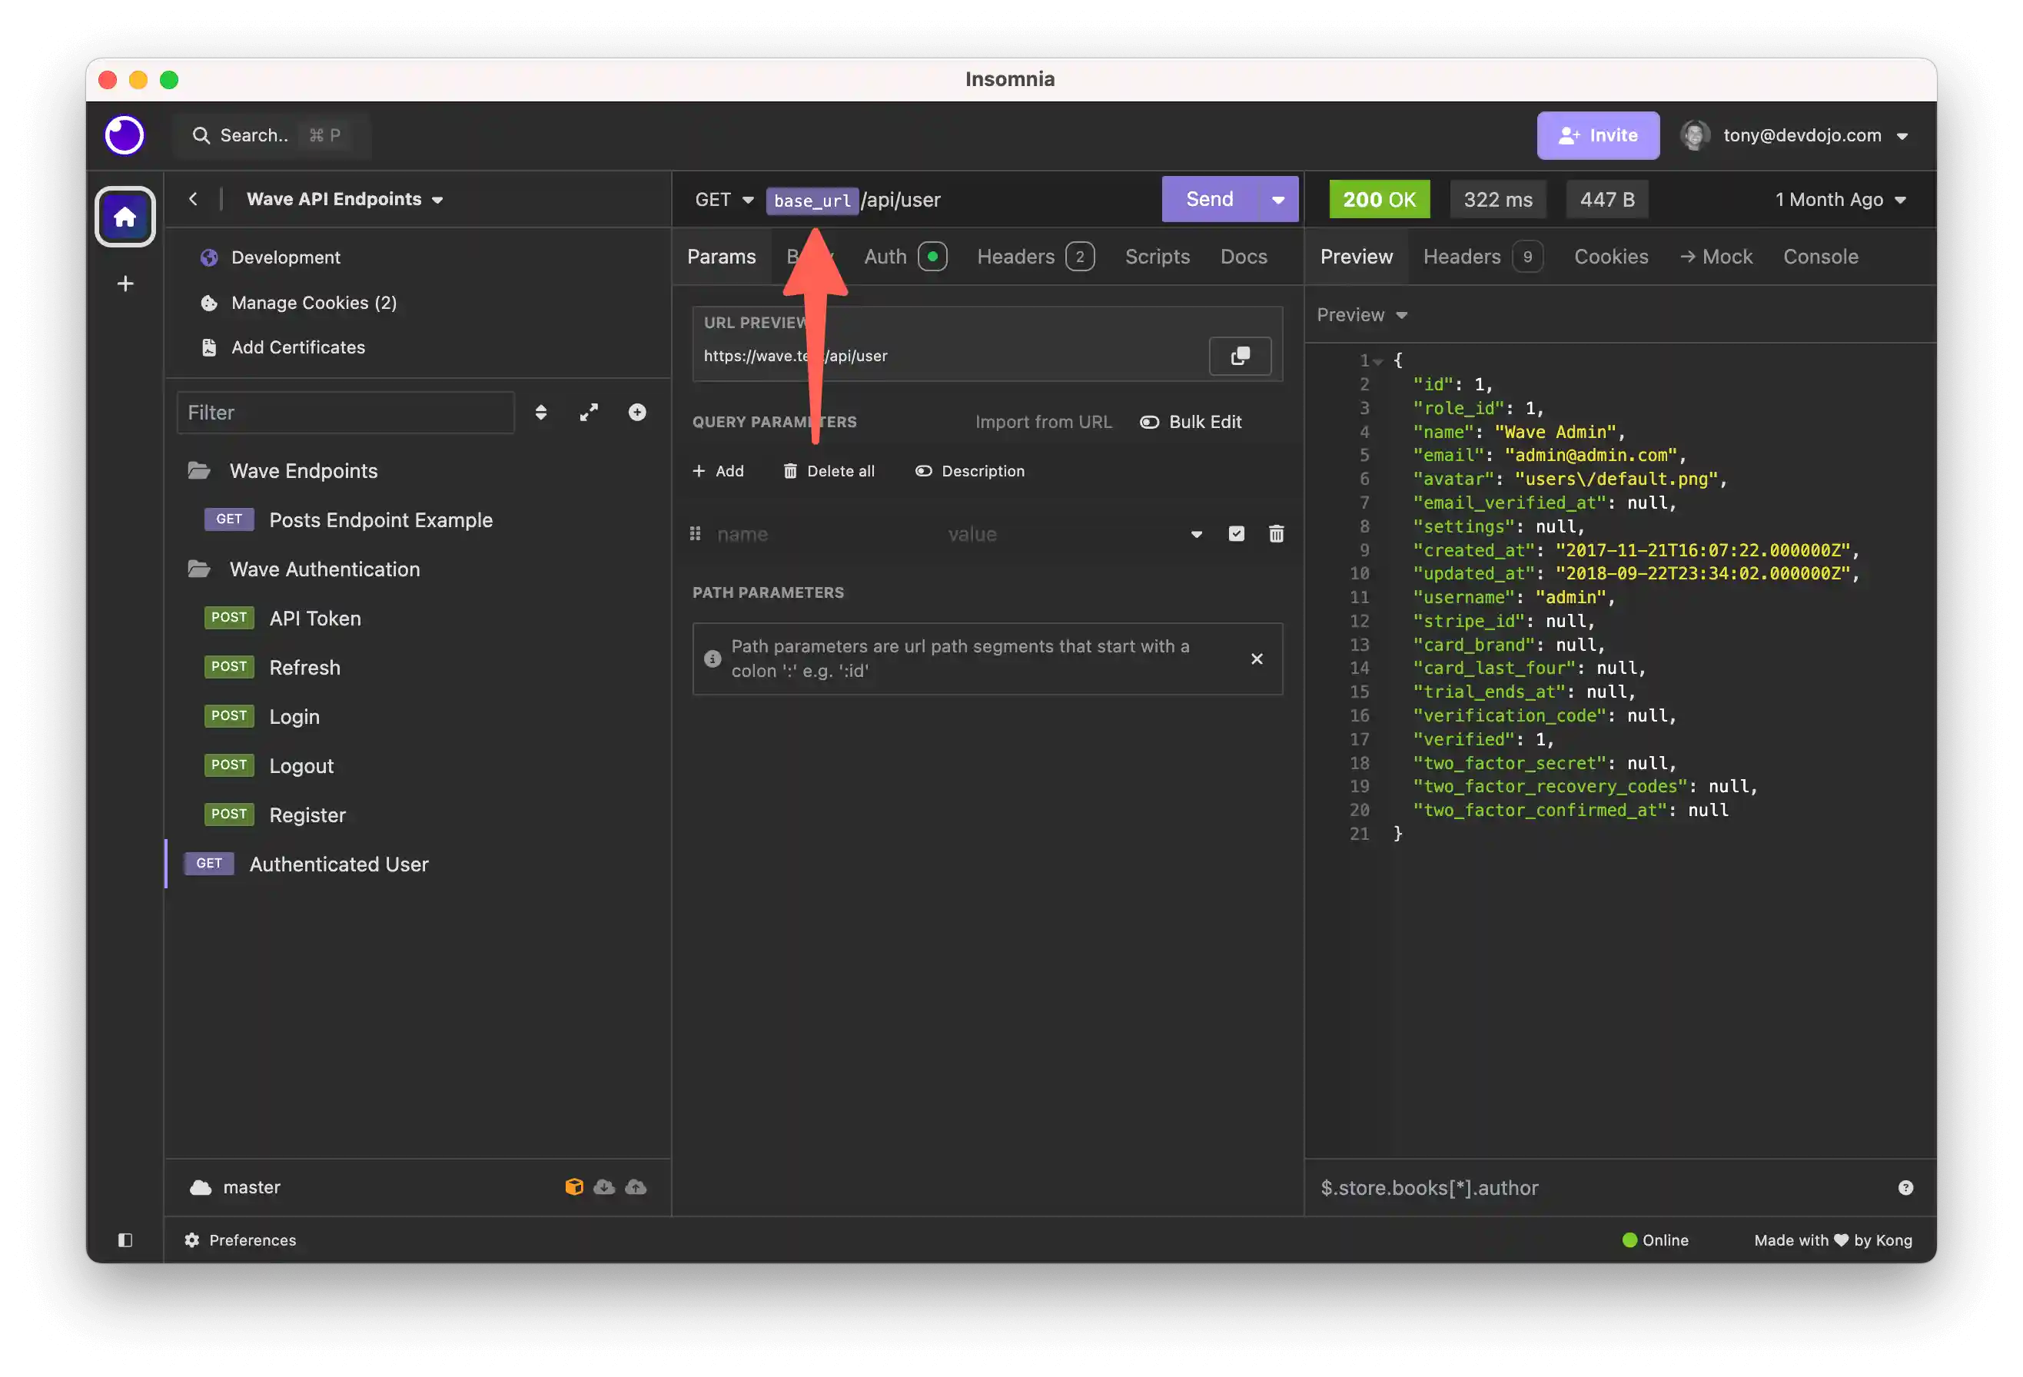Open the Cookies response tab

click(x=1610, y=257)
